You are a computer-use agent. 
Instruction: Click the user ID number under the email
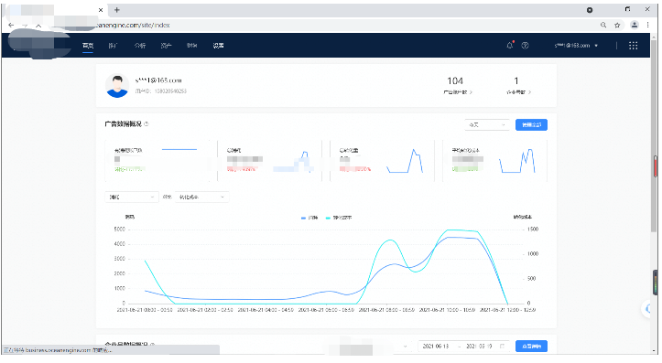[170, 91]
